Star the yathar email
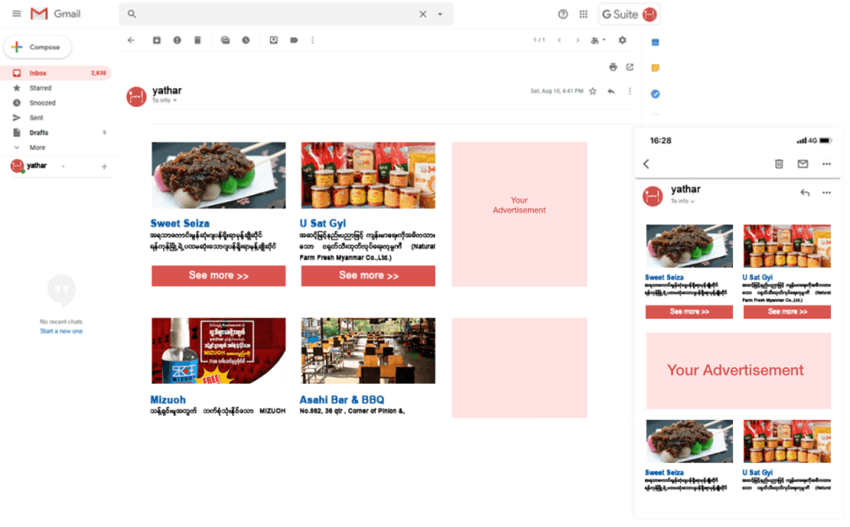Screen dimensions: 850x527 tap(593, 91)
